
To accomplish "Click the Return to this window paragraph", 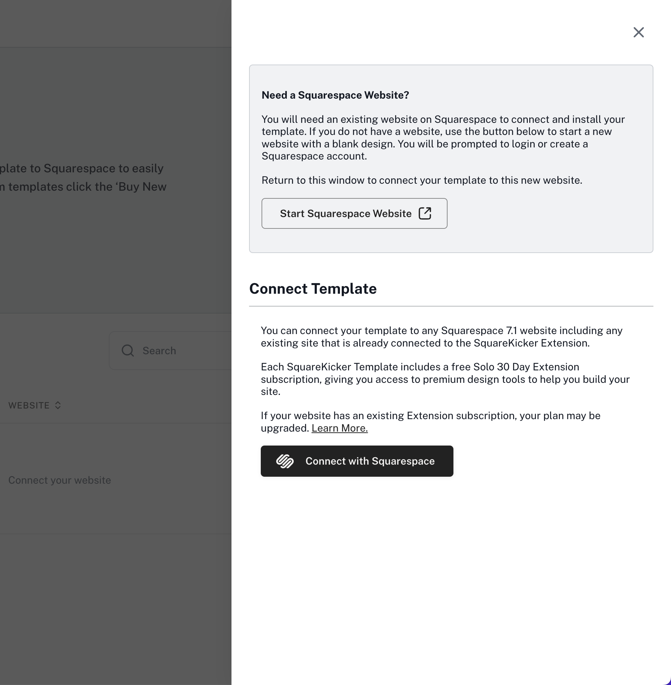I will [422, 180].
